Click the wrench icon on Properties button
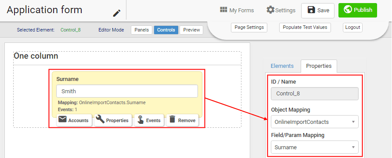The width and height of the screenshot is (392, 158). click(100, 119)
